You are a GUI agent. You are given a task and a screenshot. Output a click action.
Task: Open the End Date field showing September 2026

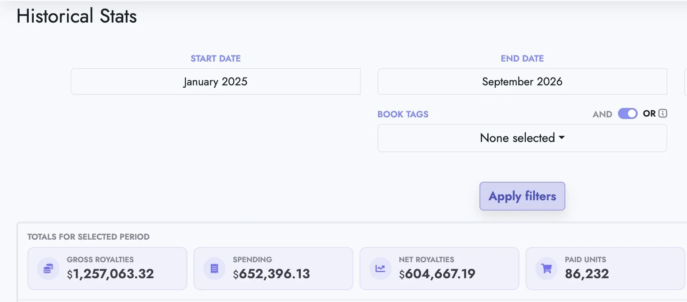pyautogui.click(x=522, y=82)
